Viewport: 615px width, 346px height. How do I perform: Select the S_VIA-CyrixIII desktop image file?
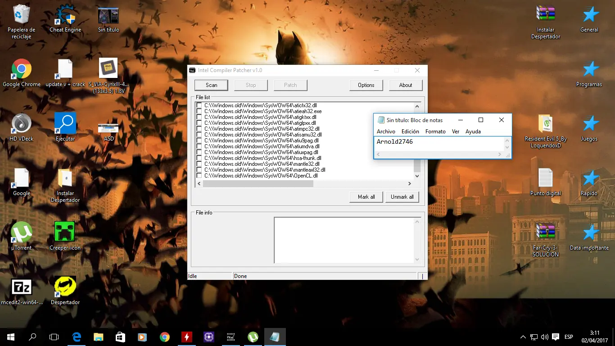point(109,76)
